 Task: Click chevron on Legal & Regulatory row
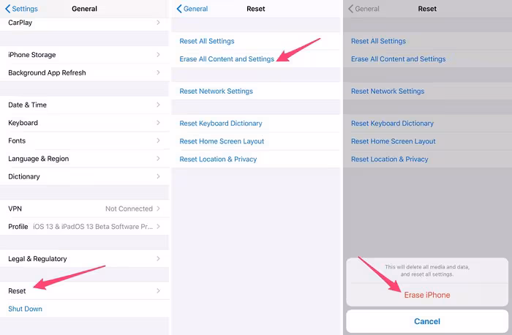coord(158,259)
